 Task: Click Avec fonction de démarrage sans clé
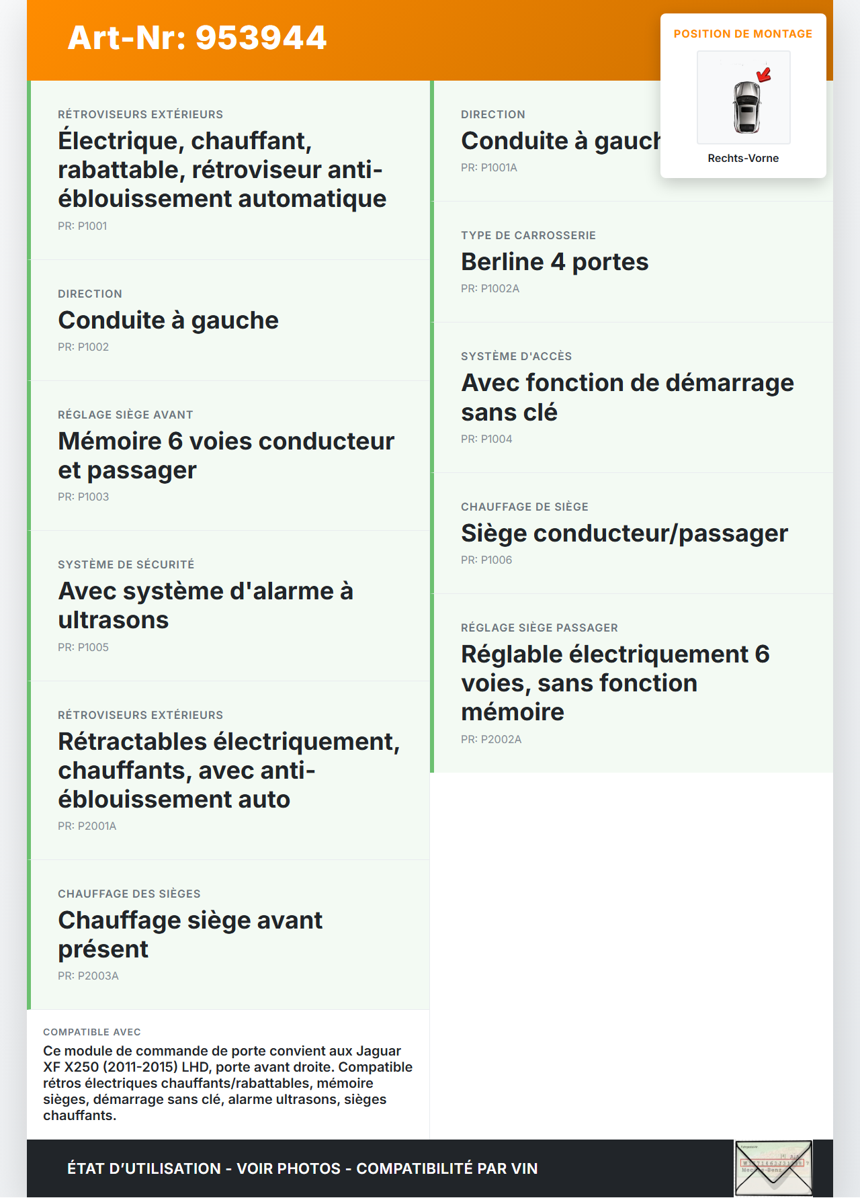627,397
